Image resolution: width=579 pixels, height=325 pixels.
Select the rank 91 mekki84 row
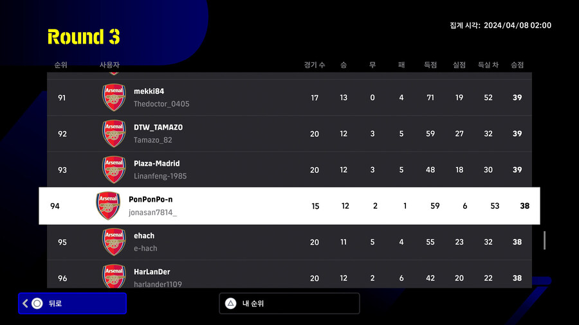tap(289, 98)
